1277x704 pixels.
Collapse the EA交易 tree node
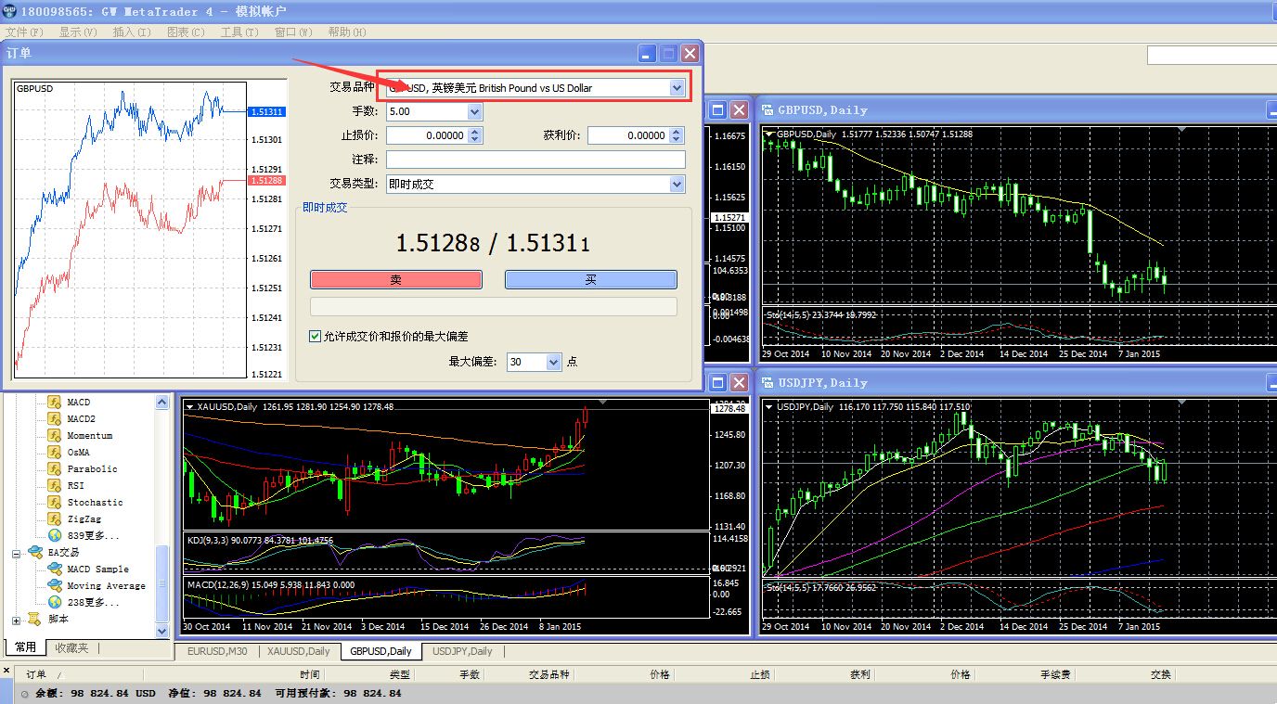click(x=16, y=553)
